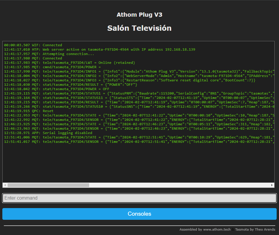279x235 pixels.
Task: Click the QPC: Reset log line
Action: [29, 111]
